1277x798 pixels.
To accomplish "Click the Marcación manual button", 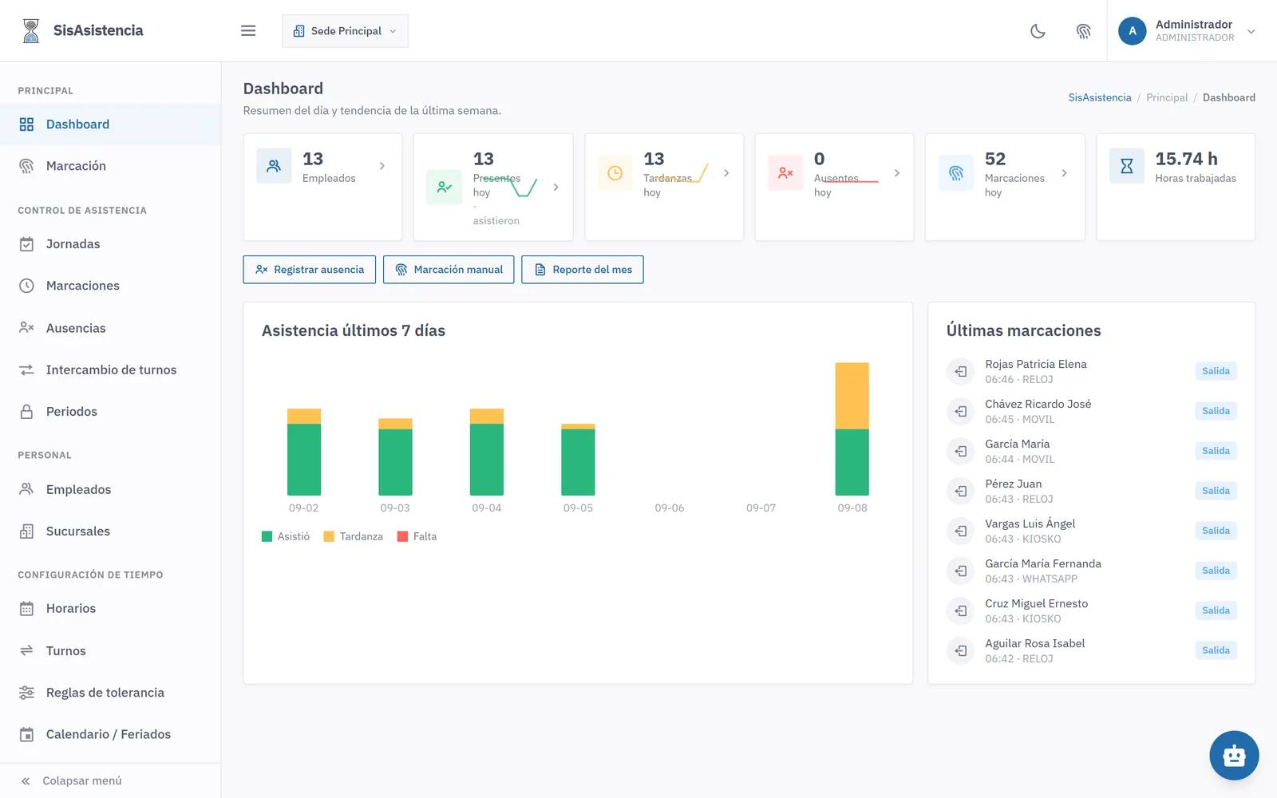I will [x=449, y=270].
